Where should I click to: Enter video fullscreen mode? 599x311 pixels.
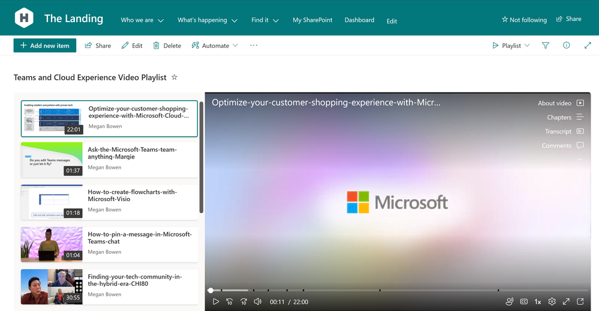(x=566, y=302)
